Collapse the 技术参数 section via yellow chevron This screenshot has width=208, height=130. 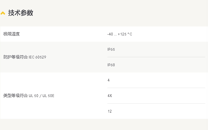point(3,13)
